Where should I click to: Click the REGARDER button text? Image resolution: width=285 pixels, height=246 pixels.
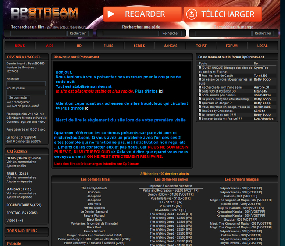click(145, 14)
